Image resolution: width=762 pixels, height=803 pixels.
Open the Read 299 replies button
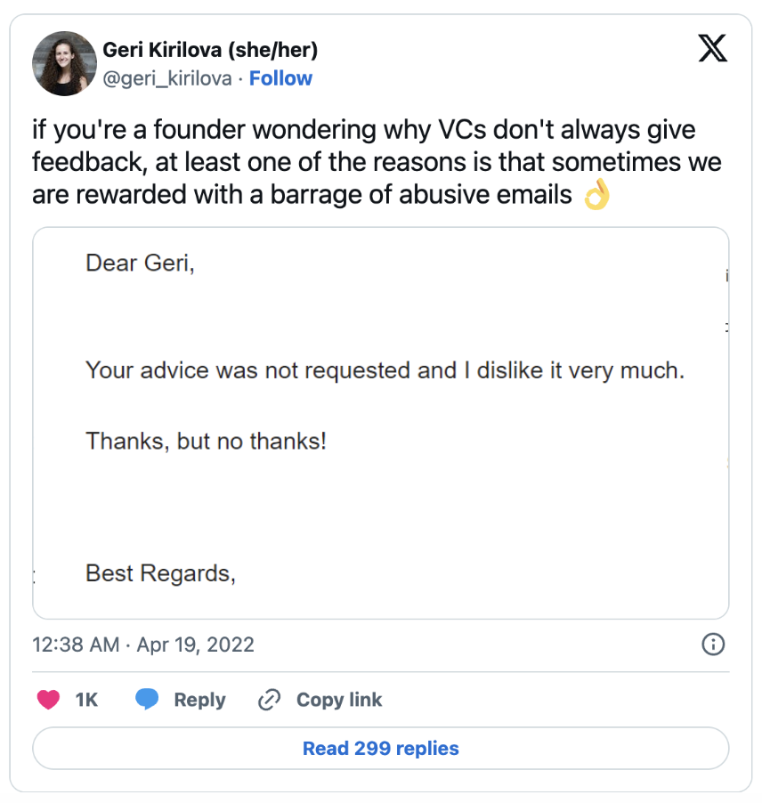pyautogui.click(x=380, y=748)
